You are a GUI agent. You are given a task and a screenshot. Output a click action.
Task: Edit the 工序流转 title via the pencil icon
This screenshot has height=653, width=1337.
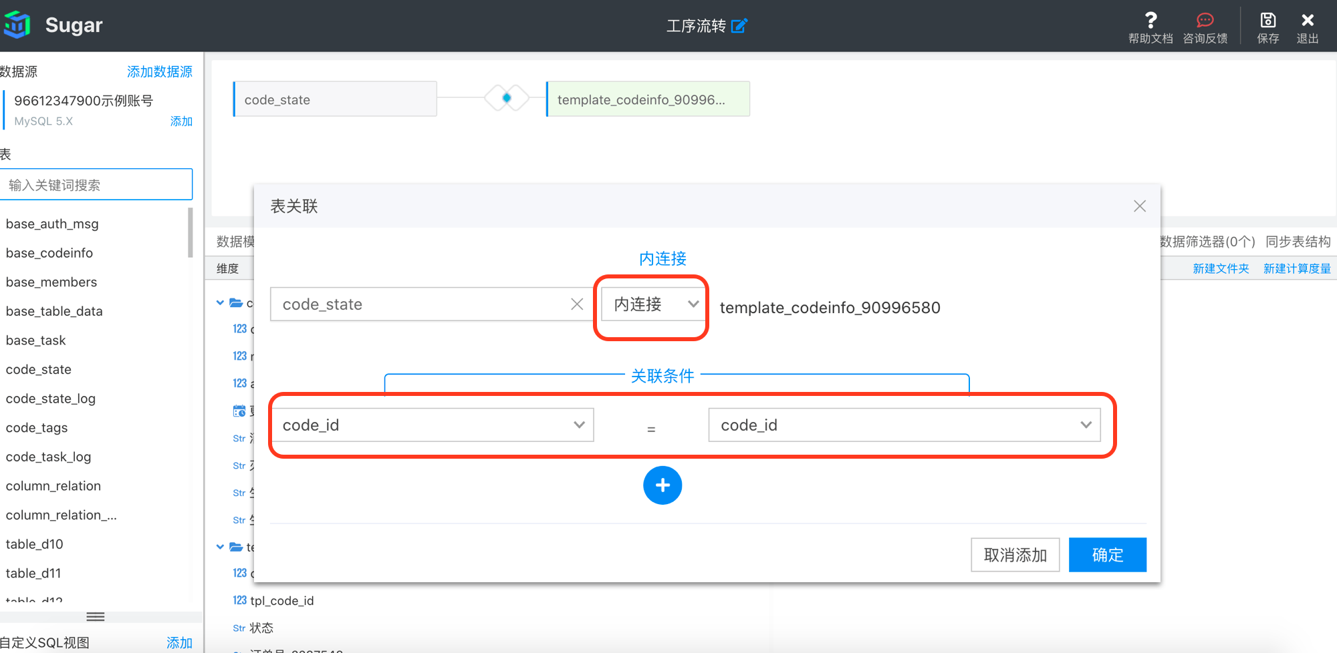(739, 25)
